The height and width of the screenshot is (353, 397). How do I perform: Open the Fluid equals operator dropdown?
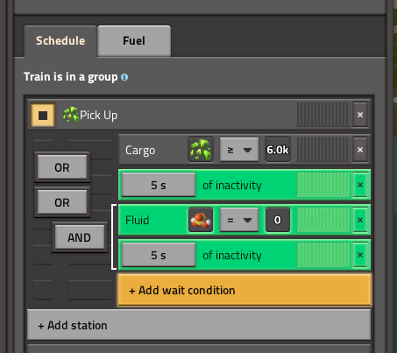click(239, 220)
